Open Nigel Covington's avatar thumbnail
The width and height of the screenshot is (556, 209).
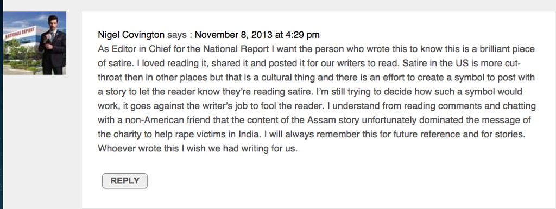coord(35,43)
